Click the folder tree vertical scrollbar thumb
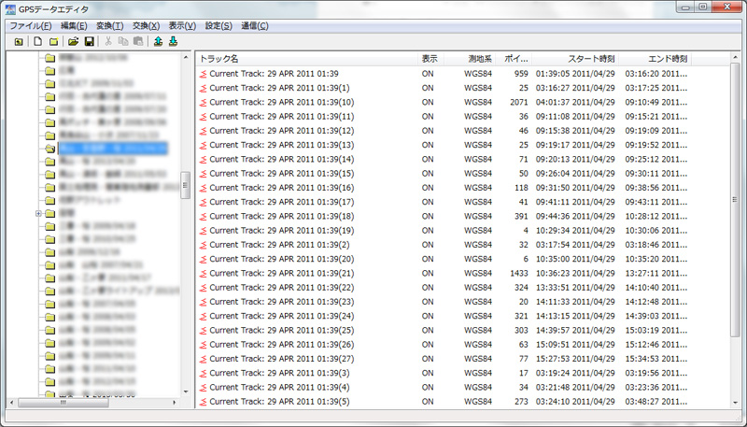Screen dimensions: 747x427 185,185
